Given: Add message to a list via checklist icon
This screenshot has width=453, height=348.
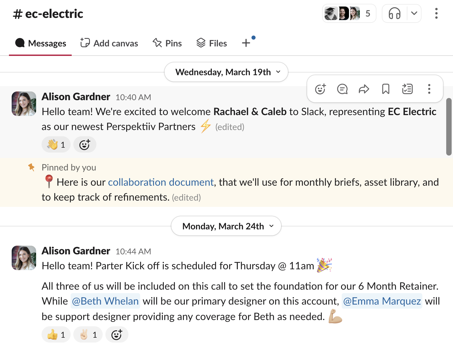Looking at the screenshot, I should pos(407,89).
